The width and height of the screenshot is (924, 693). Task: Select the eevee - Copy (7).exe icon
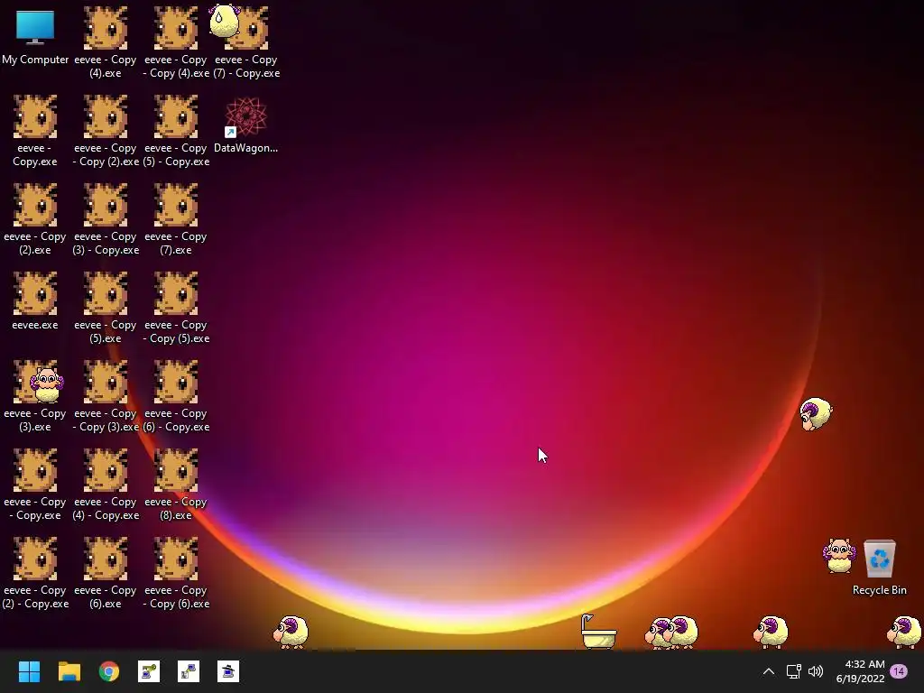click(x=176, y=219)
